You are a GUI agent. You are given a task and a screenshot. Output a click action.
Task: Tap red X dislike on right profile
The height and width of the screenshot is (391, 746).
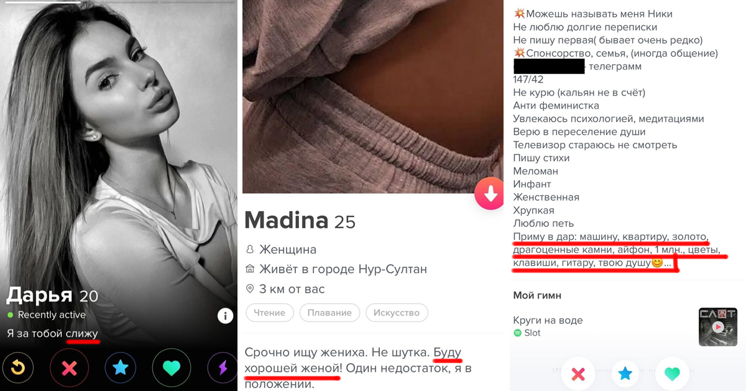(x=578, y=373)
